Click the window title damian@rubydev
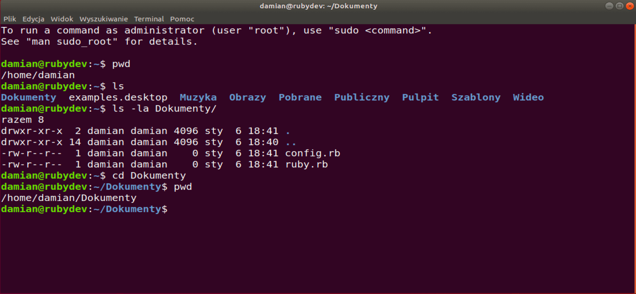 (x=318, y=6)
